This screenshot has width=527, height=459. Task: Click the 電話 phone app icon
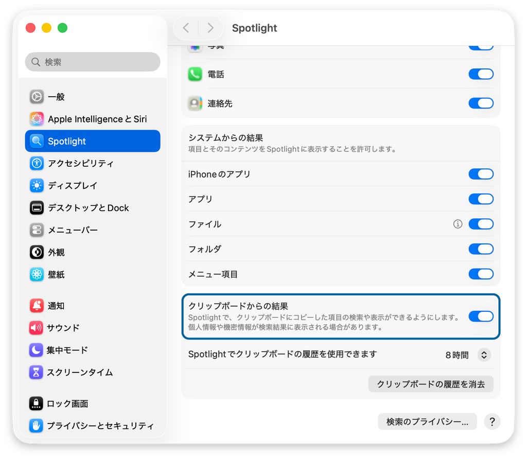pos(195,74)
